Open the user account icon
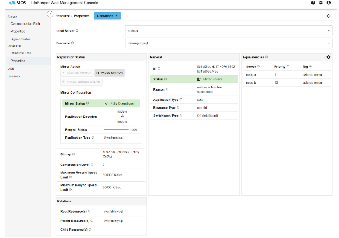The width and height of the screenshot is (339, 238). coord(329,3)
